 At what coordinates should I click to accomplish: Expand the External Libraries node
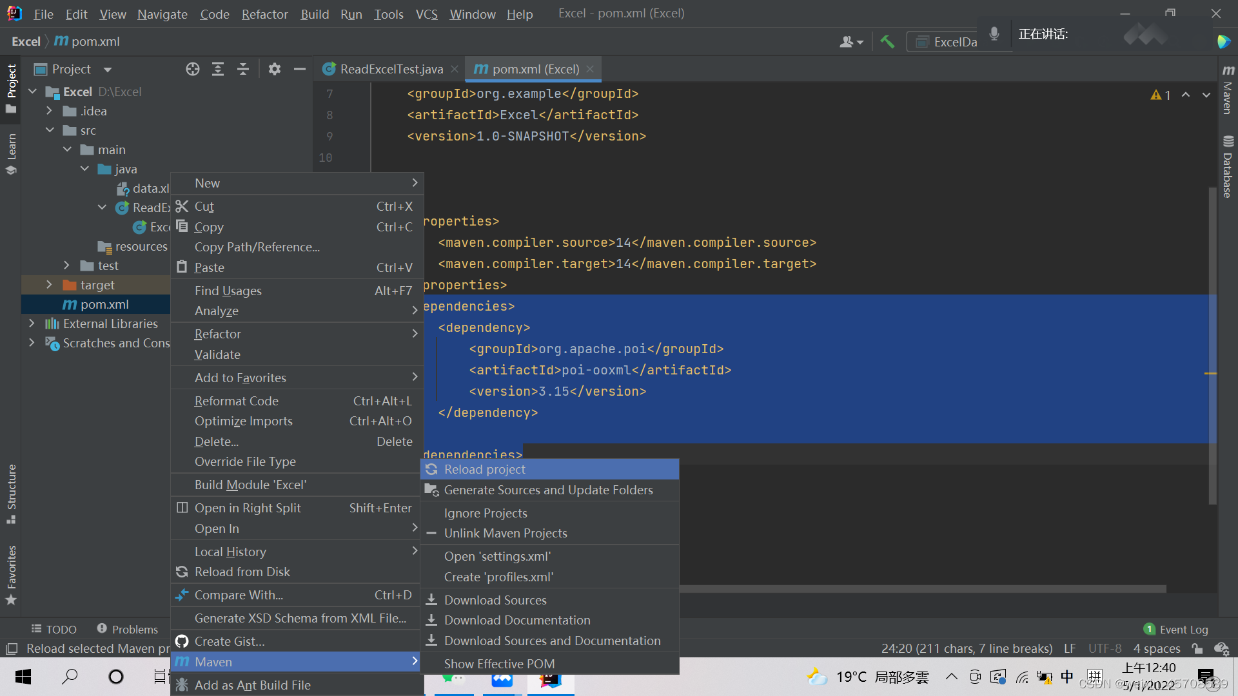[x=32, y=324]
